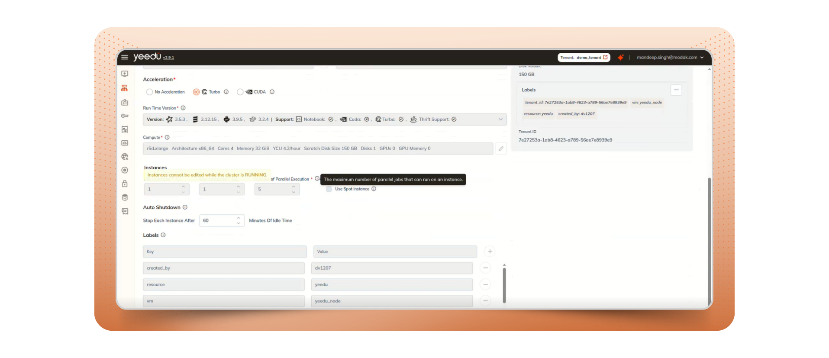Open the database cylinder sidebar icon
Screen dimensions: 829x358
click(125, 197)
